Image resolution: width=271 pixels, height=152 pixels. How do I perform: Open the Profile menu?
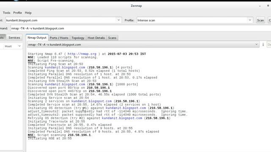click(17, 13)
